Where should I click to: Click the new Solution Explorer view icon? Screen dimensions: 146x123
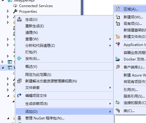tap(19, 81)
